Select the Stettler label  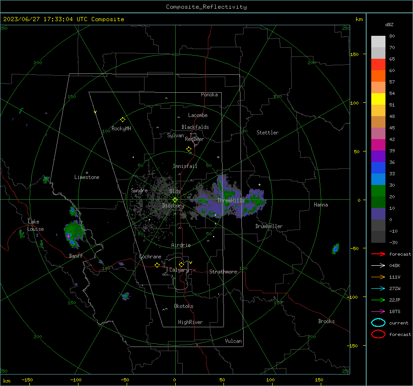268,133
